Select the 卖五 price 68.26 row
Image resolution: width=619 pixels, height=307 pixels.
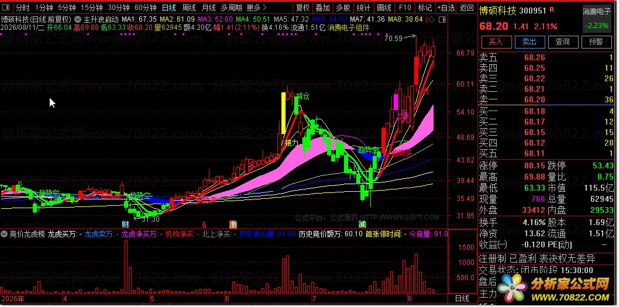tap(547, 58)
